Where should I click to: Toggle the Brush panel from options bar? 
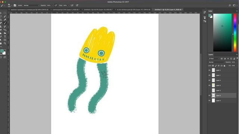15,5
